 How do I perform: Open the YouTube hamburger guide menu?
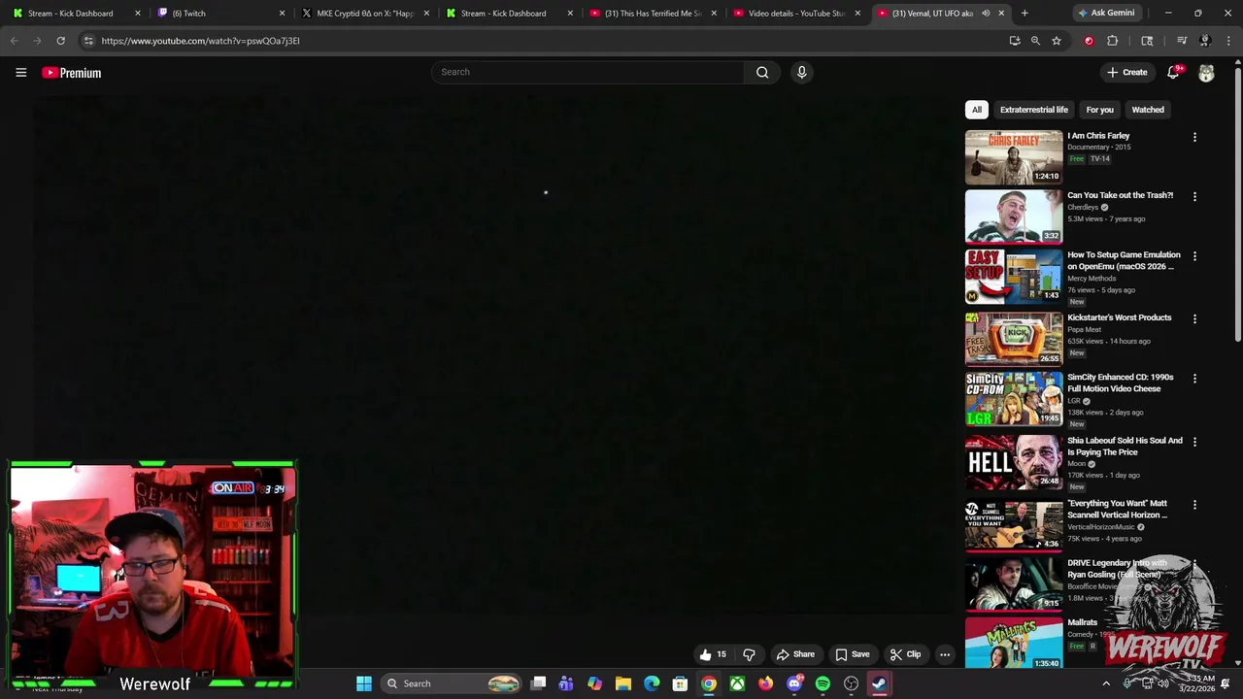point(20,72)
